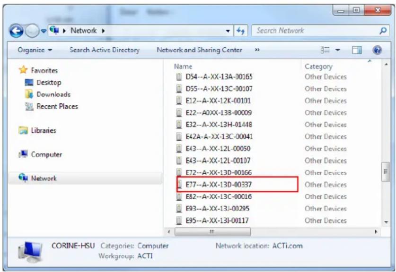Open Downloads in Favorites

click(x=53, y=94)
